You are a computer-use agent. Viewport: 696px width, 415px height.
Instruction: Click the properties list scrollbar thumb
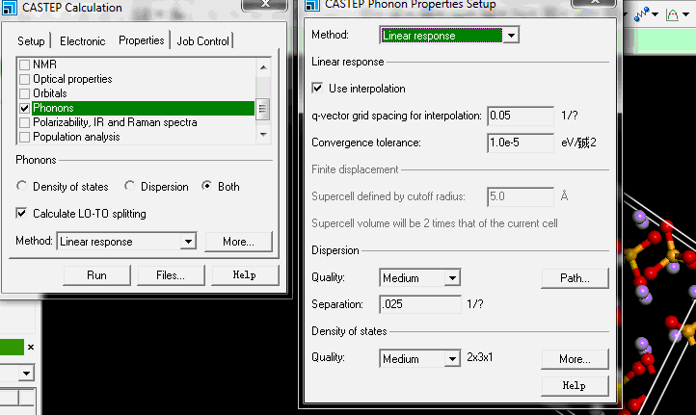coord(263,109)
